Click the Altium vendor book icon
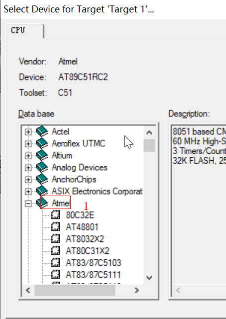The image size is (226, 319). pyautogui.click(x=42, y=155)
